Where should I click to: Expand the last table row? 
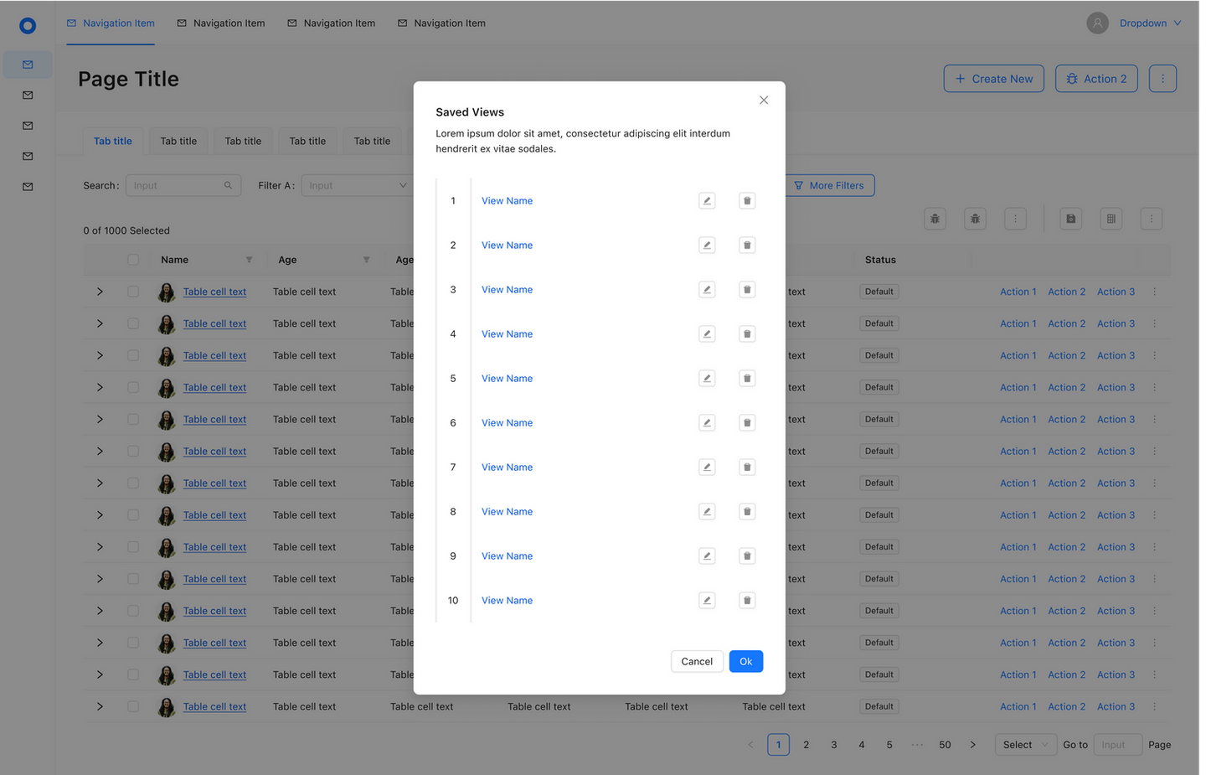(100, 706)
